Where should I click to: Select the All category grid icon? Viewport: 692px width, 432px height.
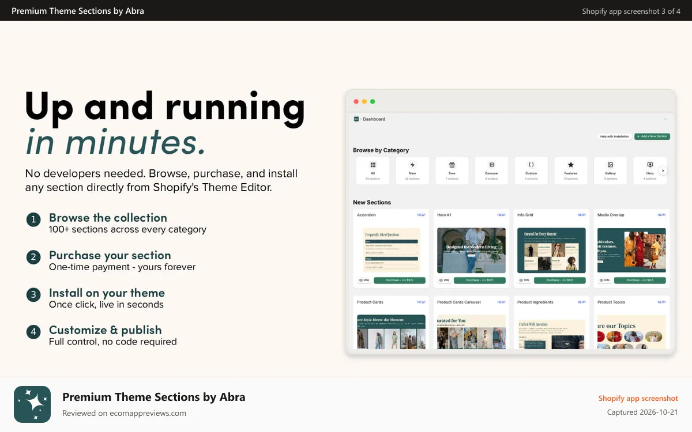click(373, 165)
